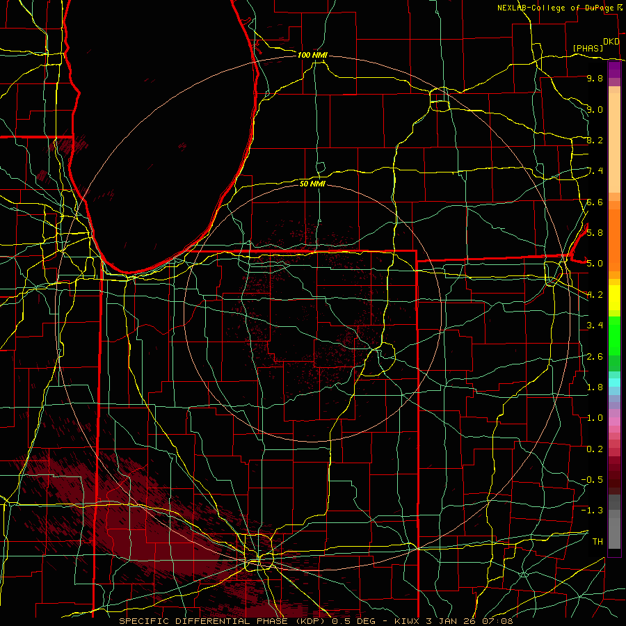Click the TH threshold label
Viewport: 626px width, 626px height.
(x=597, y=541)
